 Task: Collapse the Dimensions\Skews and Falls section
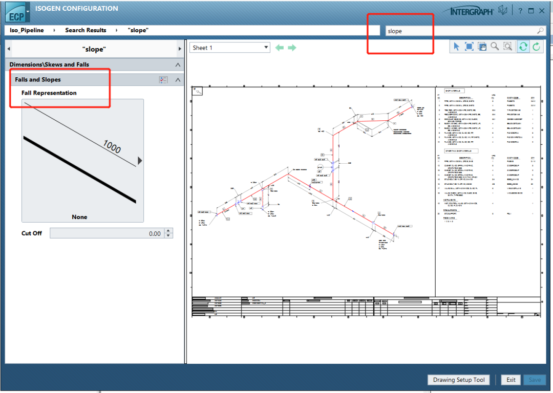178,65
